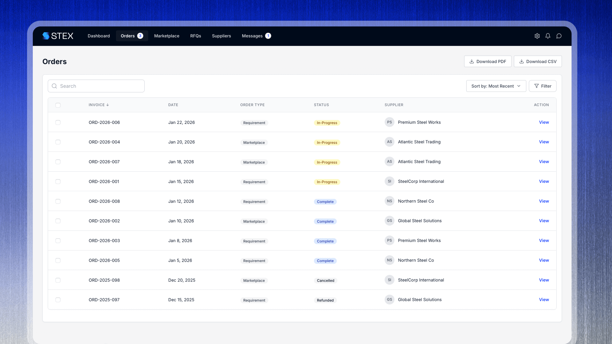Click the notifications bell icon
Viewport: 612px width, 344px height.
pos(548,36)
